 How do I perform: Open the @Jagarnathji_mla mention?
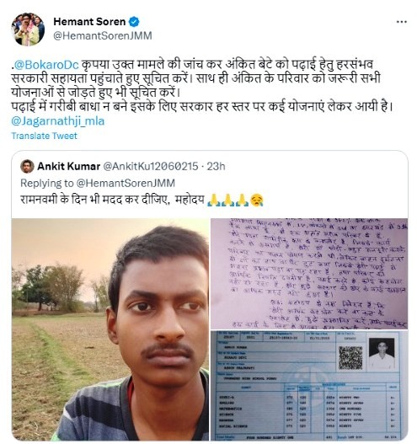pyautogui.click(x=58, y=121)
